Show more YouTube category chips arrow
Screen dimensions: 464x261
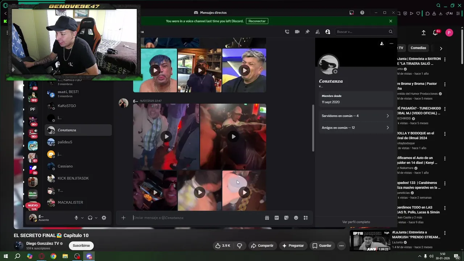[441, 48]
